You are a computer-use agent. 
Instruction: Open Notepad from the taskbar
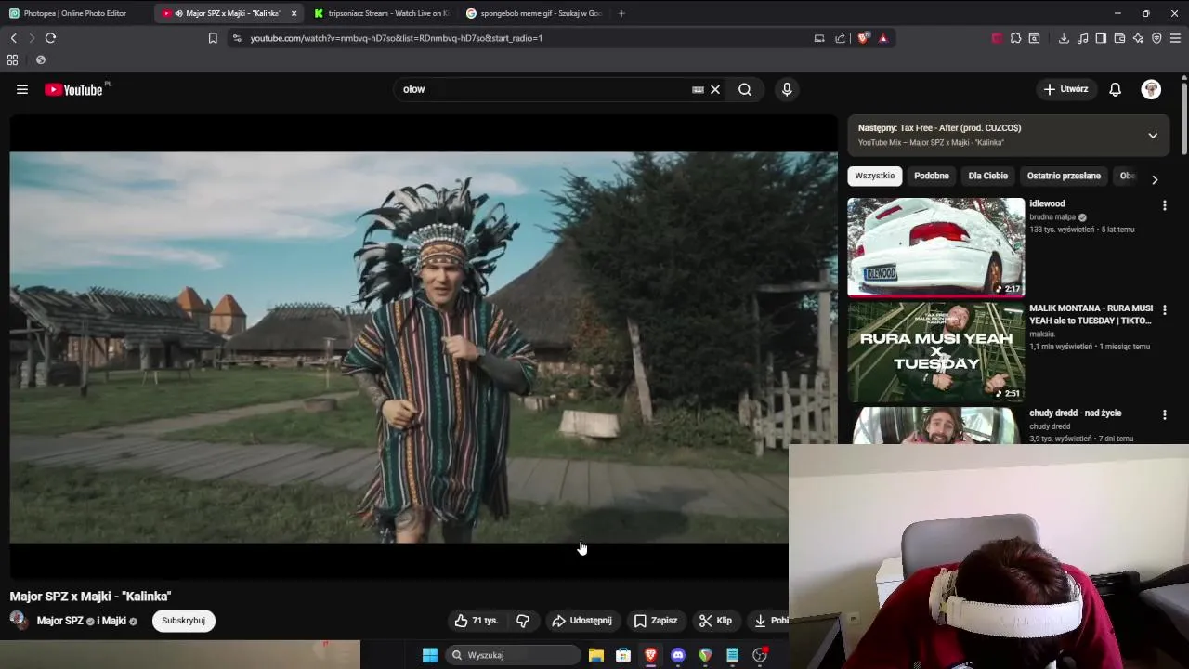click(x=733, y=655)
